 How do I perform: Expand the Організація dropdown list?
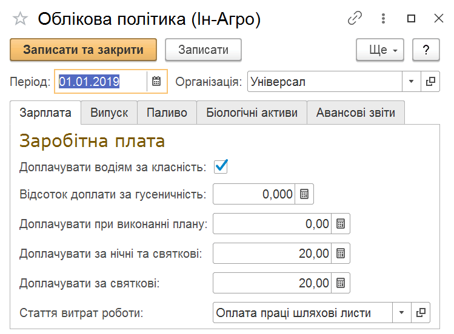pyautogui.click(x=411, y=82)
